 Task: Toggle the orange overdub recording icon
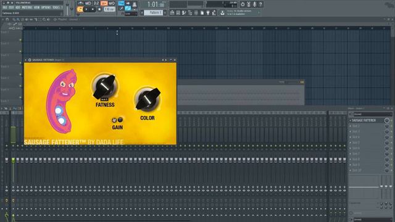tap(104, 3)
